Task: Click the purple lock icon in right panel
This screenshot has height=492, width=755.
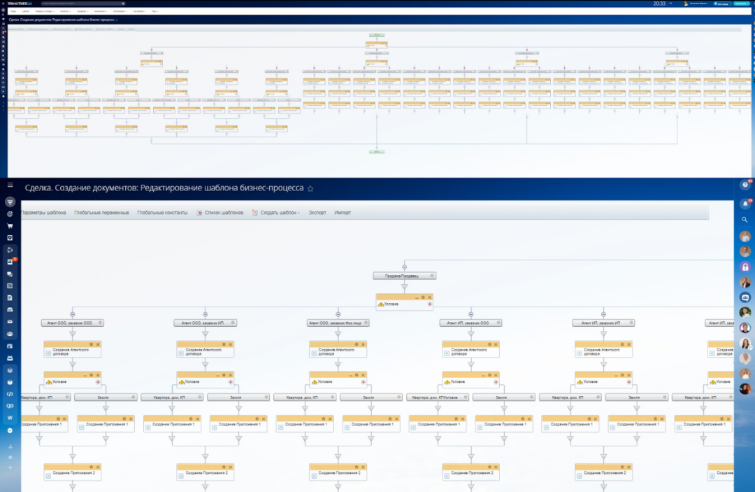Action: point(745,267)
